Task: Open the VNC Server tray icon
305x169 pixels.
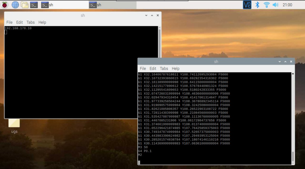Action: point(247,5)
